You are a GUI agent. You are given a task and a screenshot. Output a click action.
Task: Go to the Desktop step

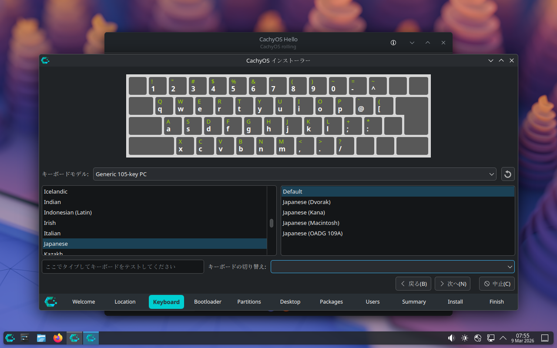point(290,302)
